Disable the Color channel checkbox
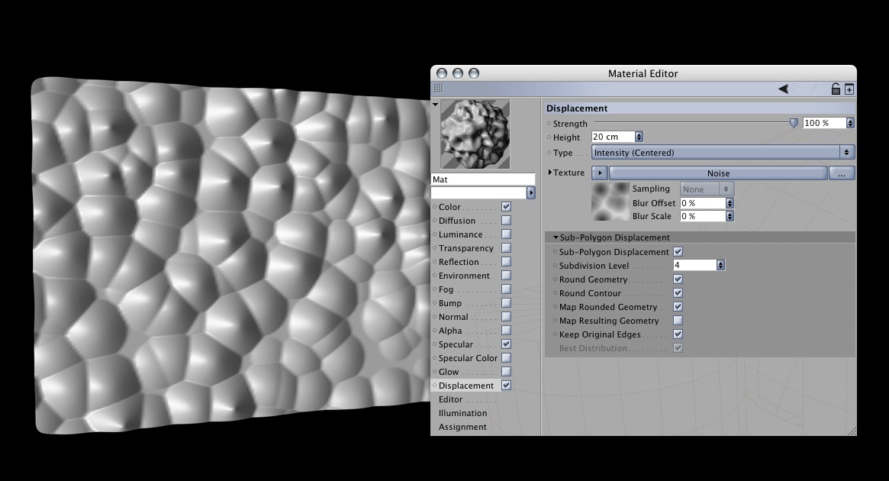 [x=506, y=206]
